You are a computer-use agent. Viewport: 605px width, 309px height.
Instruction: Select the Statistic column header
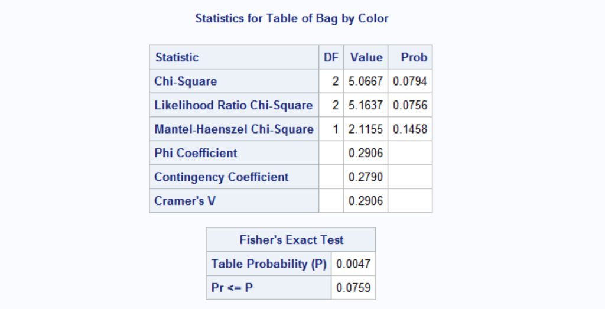[177, 57]
